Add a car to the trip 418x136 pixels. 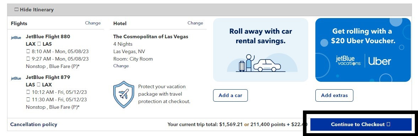pos(230,95)
